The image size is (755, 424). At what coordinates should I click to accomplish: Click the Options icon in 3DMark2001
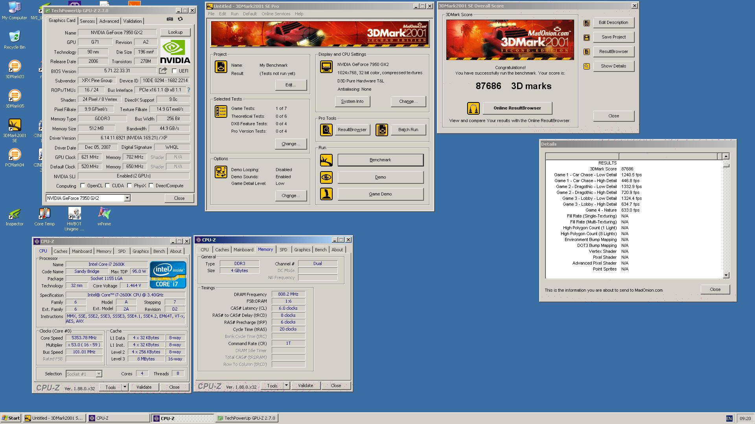pos(221,172)
